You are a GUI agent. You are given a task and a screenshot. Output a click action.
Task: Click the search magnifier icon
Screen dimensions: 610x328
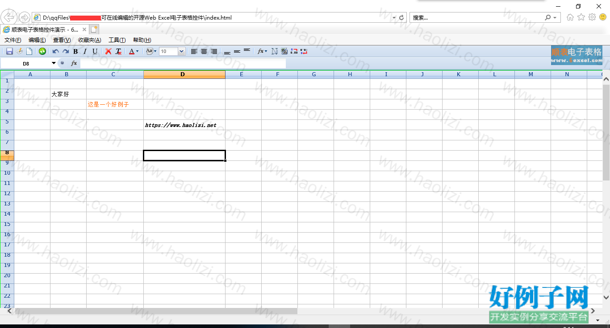coord(547,18)
